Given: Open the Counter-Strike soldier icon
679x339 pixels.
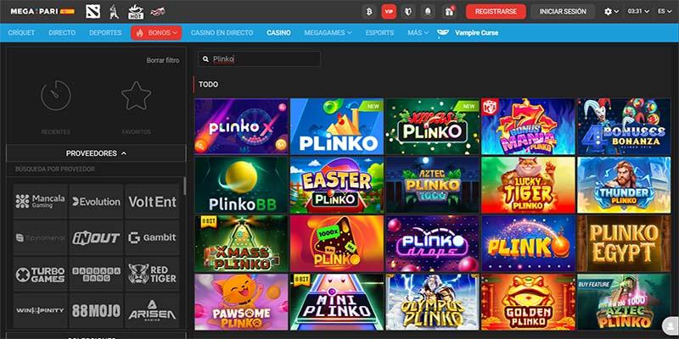Looking at the screenshot, I should click(115, 11).
